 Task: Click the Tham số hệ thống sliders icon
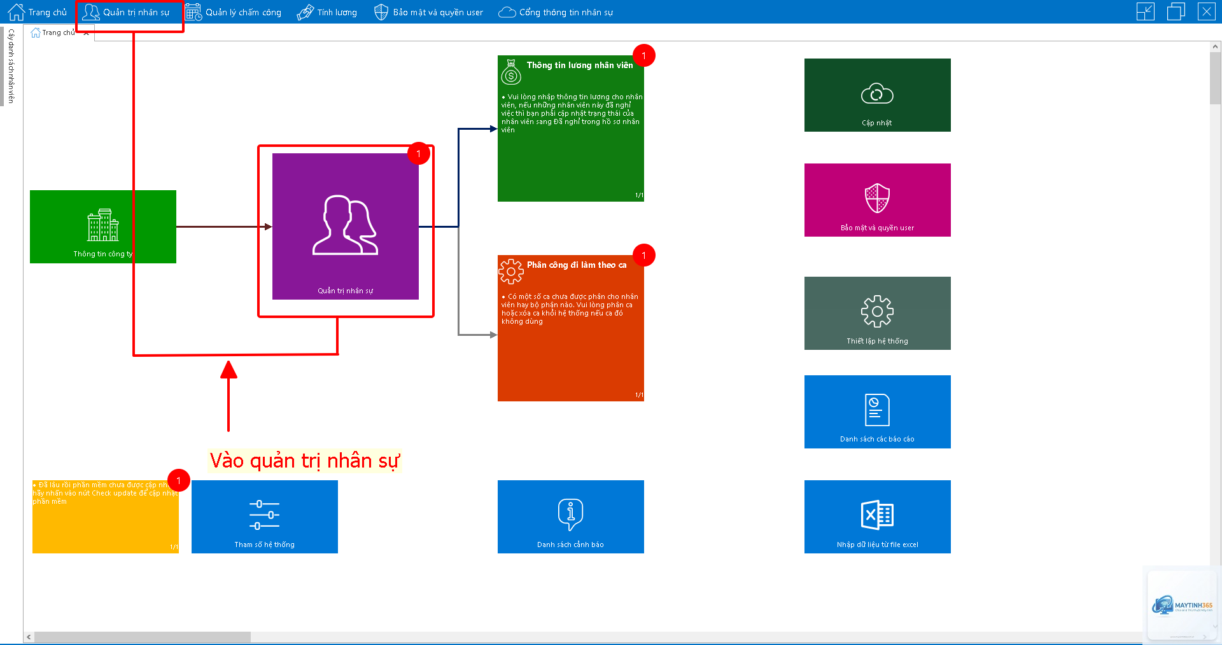pos(264,515)
